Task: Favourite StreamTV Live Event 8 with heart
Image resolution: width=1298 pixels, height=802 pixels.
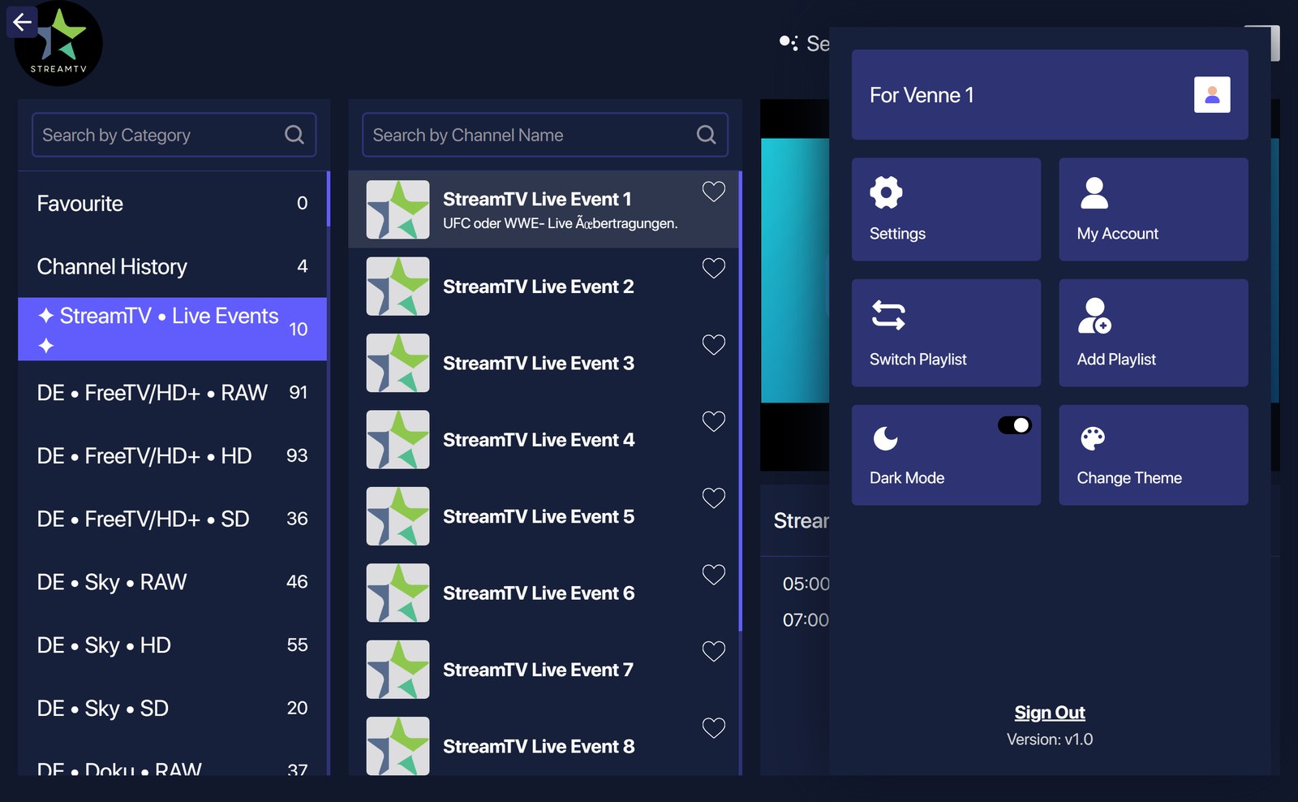Action: pyautogui.click(x=713, y=728)
